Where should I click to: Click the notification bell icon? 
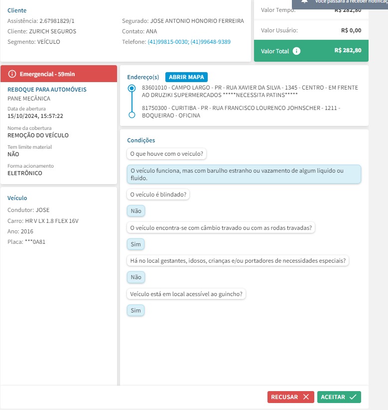(305, 2)
